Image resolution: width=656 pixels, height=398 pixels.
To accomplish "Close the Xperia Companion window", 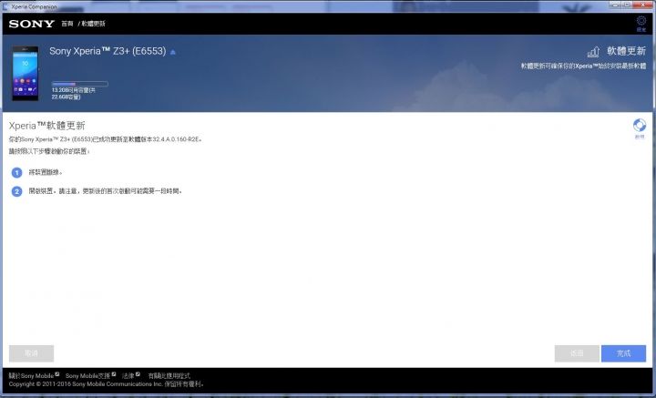I will tap(643, 5).
